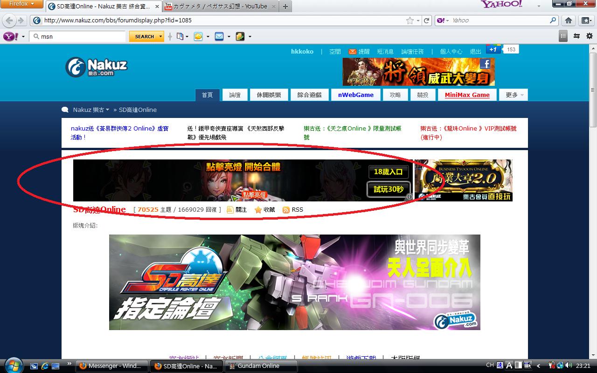Image resolution: width=597 pixels, height=373 pixels.
Task: Open the 個人中心 link
Action: tap(451, 52)
